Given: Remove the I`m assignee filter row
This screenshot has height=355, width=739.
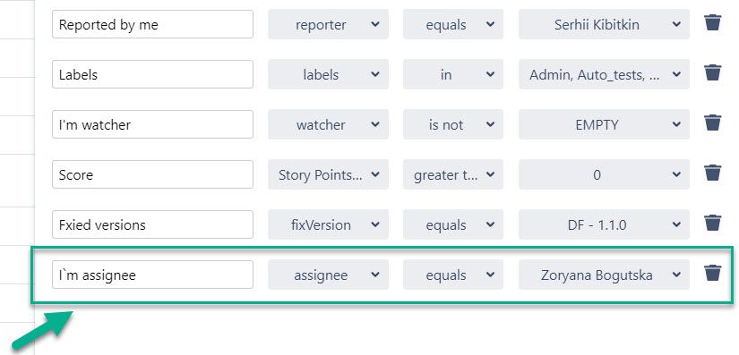Looking at the screenshot, I should (713, 274).
